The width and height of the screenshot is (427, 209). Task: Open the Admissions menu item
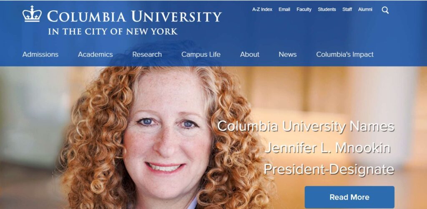(40, 54)
